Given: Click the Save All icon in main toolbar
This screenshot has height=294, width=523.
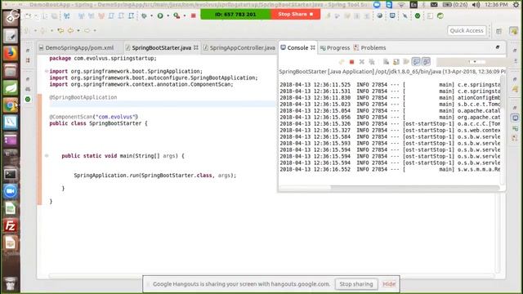Looking at the screenshot, I should (54, 16).
